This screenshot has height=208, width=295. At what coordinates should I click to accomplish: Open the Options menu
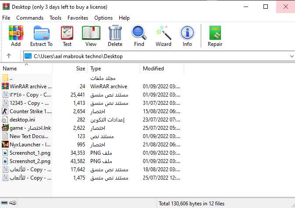tap(103, 18)
